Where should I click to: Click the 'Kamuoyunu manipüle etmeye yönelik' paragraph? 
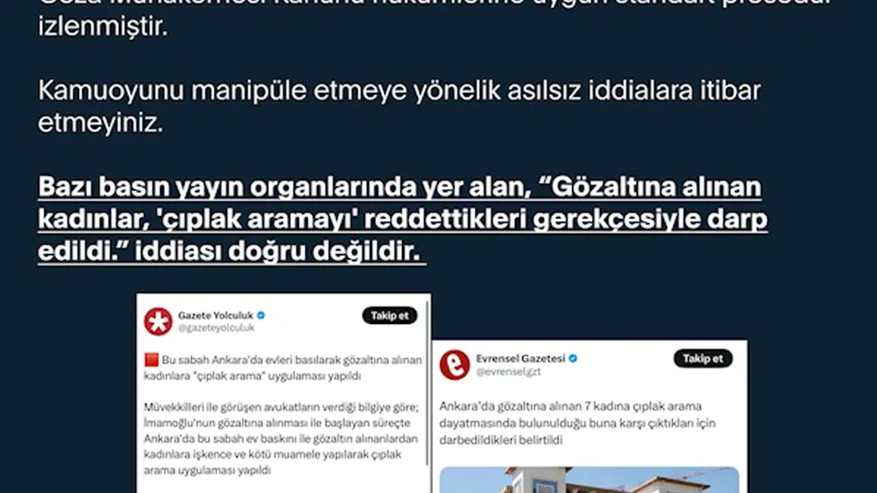click(399, 108)
